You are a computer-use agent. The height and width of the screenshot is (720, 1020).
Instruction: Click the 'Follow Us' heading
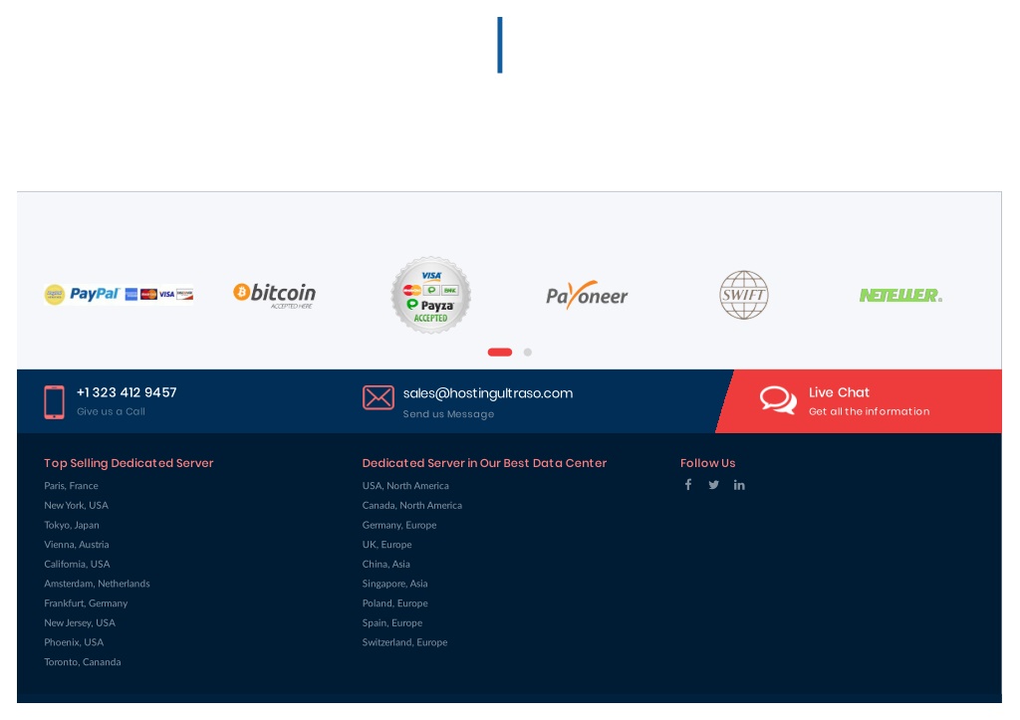707,463
